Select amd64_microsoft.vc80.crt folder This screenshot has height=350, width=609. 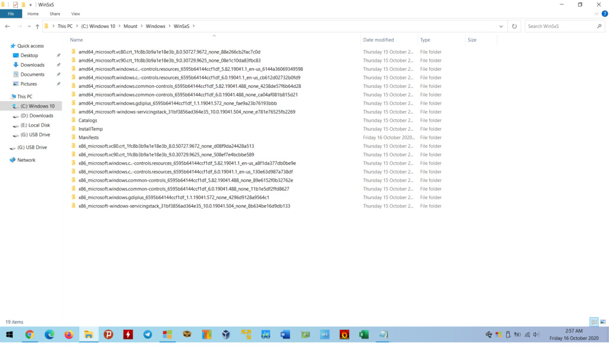point(169,52)
